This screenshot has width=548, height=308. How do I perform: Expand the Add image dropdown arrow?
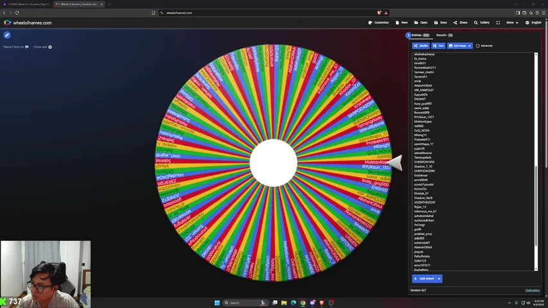(x=470, y=46)
